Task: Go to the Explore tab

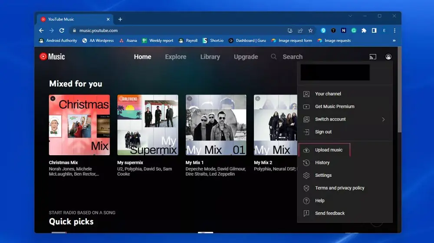Action: pyautogui.click(x=175, y=57)
